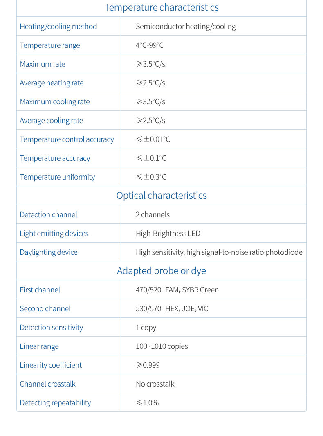Click the ≤±0.01°C value
The image size is (323, 436).
(x=153, y=139)
